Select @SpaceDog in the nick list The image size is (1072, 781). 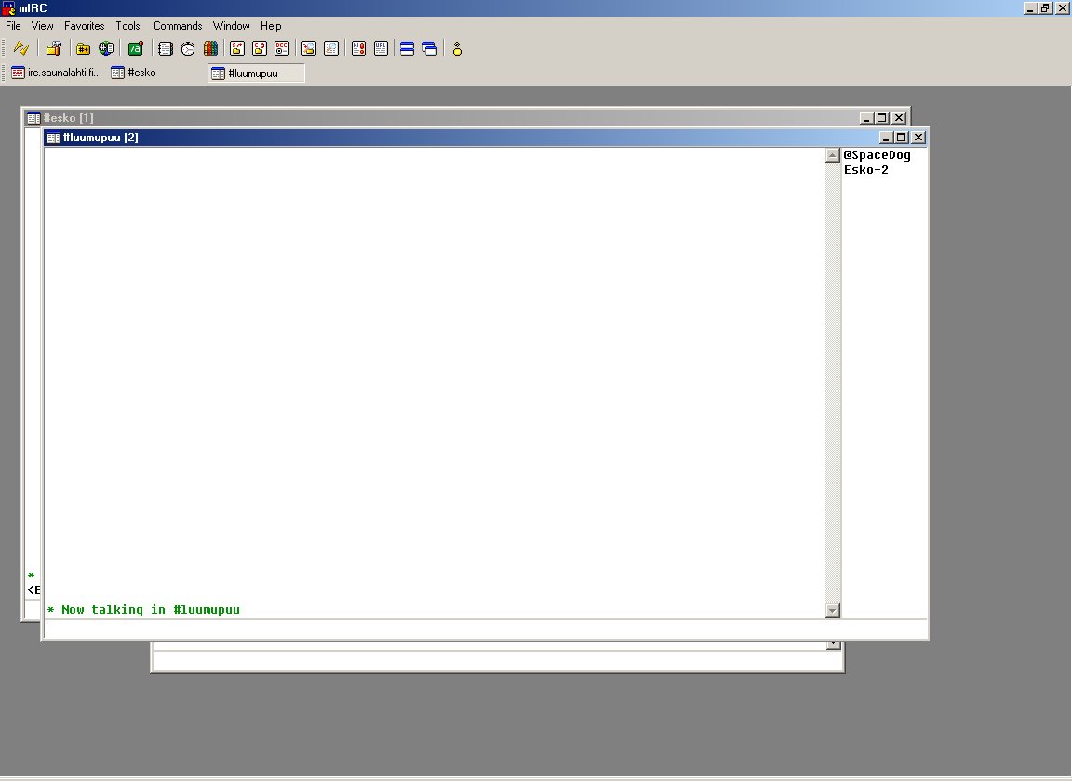878,155
